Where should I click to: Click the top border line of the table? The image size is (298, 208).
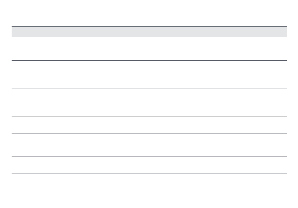[x=149, y=26]
